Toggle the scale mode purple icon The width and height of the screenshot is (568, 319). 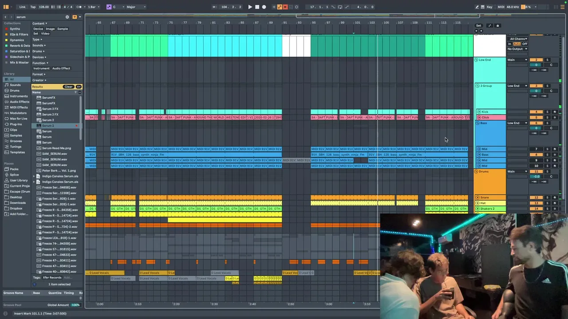(109, 7)
